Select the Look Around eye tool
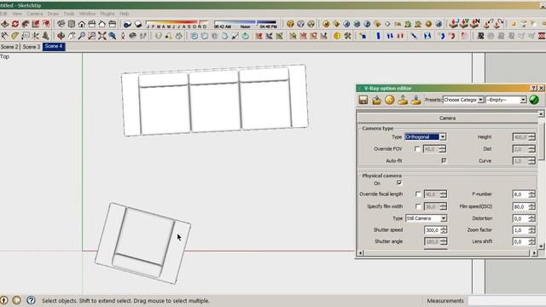 [x=133, y=36]
